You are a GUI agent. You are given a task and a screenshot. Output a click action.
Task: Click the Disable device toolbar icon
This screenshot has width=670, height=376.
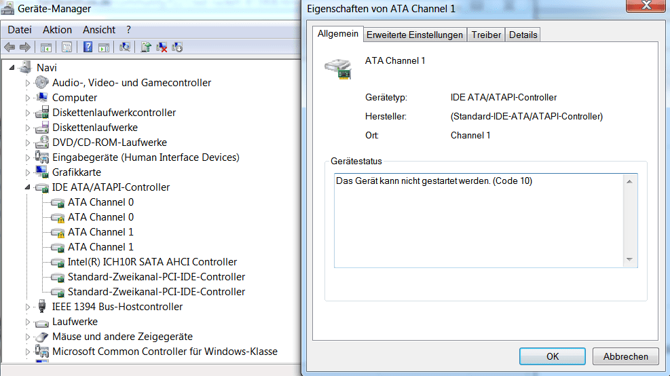tap(178, 47)
